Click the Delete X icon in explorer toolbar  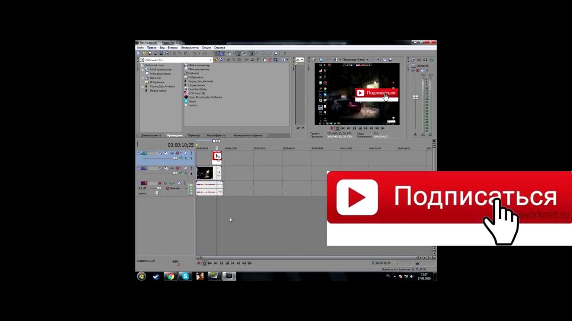234,60
